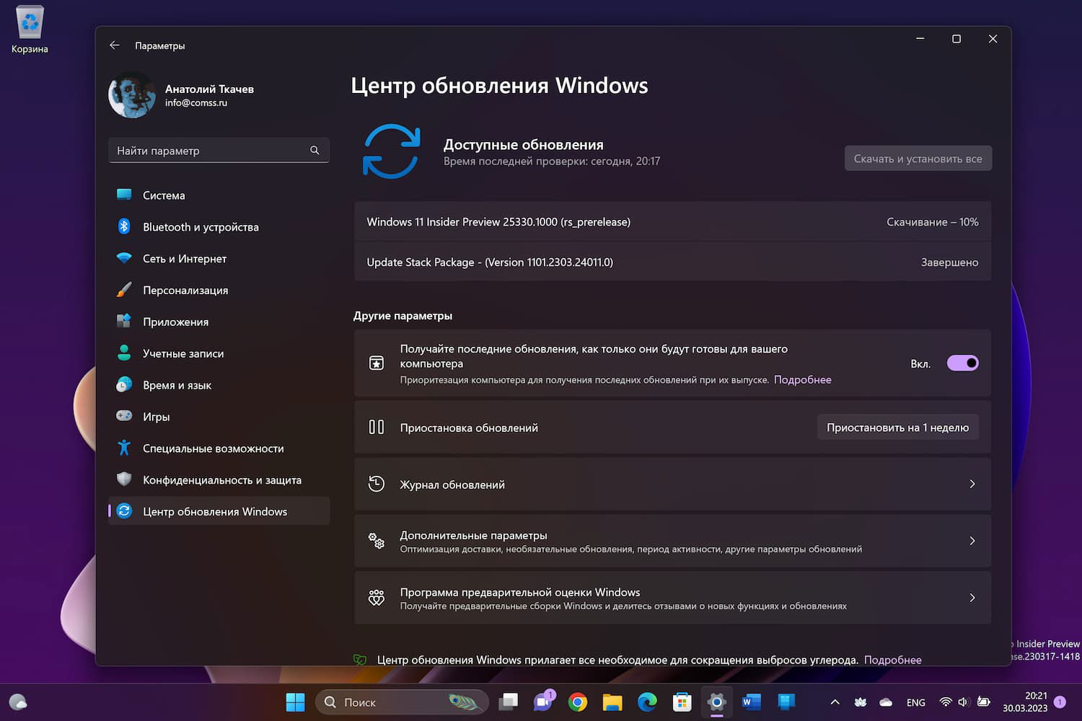Show hidden tray icons in the taskbar
This screenshot has height=721, width=1082.
(x=835, y=702)
